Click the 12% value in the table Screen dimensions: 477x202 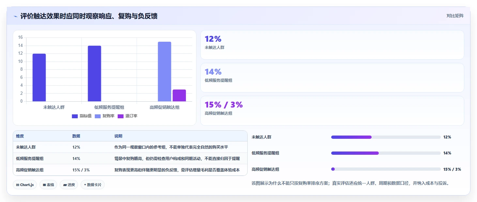tap(76, 147)
